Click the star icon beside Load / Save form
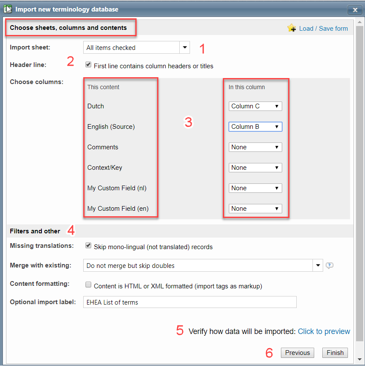 (x=292, y=28)
